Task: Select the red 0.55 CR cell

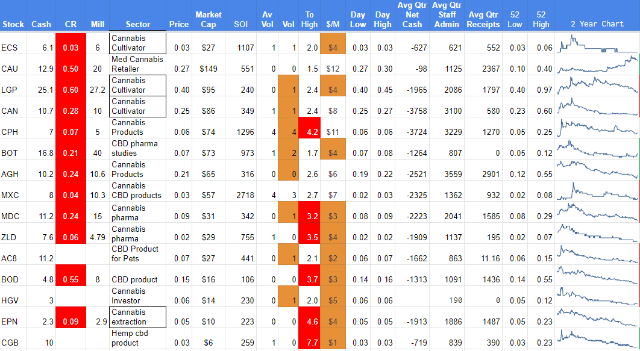Action: click(71, 275)
